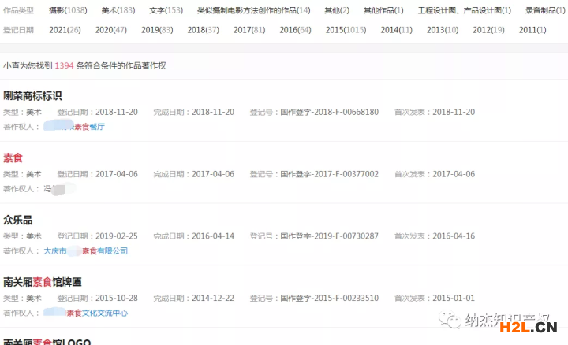Filter works by 摄影(1038) type

[x=68, y=10]
